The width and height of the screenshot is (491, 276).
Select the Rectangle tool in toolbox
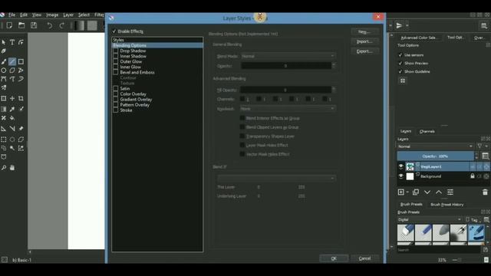click(x=21, y=61)
